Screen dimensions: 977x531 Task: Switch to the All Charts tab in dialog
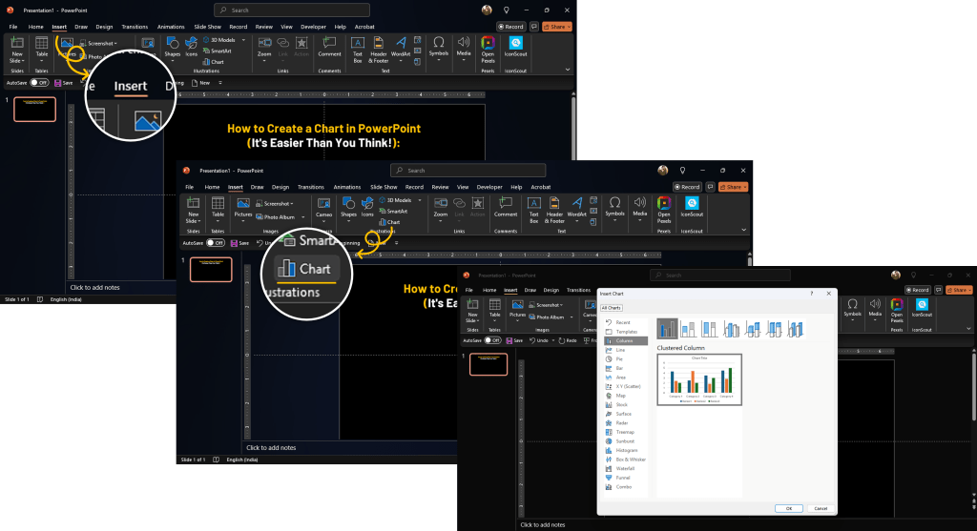pyautogui.click(x=611, y=308)
